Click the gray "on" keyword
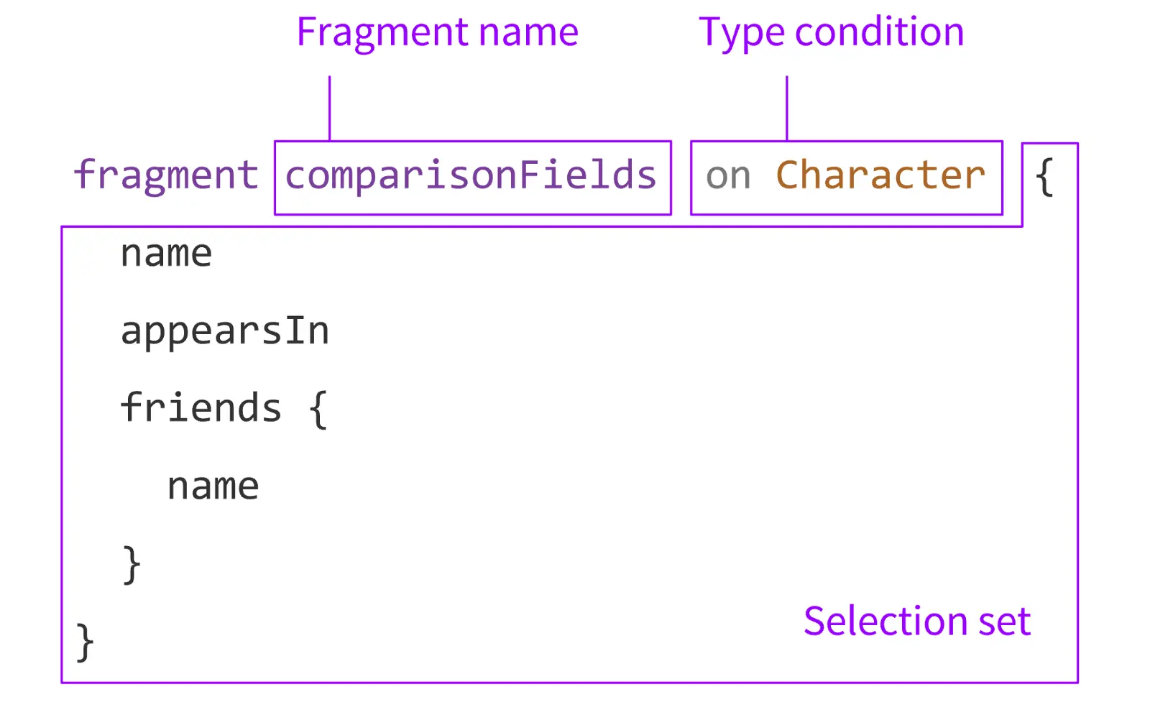Viewport: 1150px width, 702px height. click(727, 176)
